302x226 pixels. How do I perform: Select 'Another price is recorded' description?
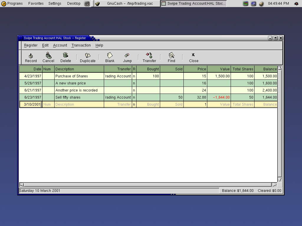(79, 90)
